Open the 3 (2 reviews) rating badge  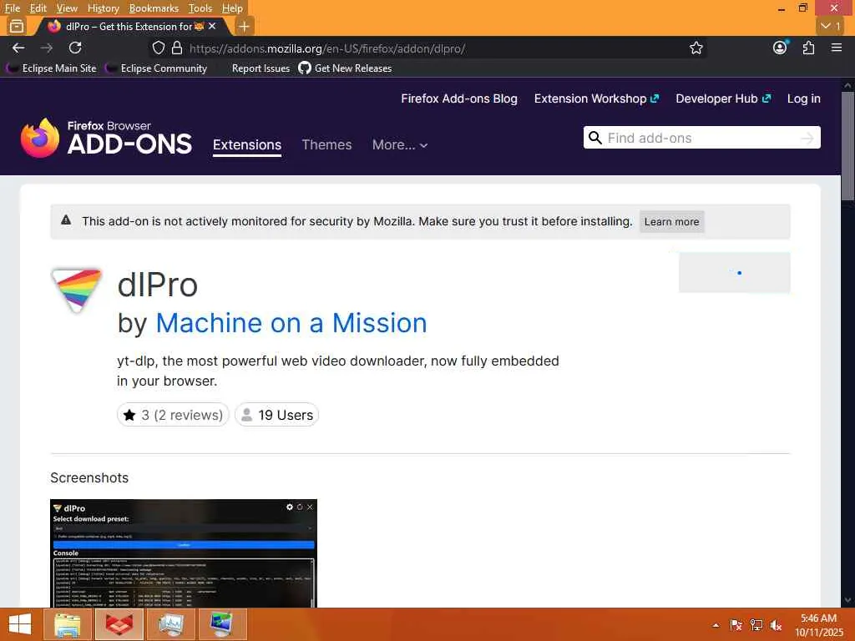coord(173,415)
